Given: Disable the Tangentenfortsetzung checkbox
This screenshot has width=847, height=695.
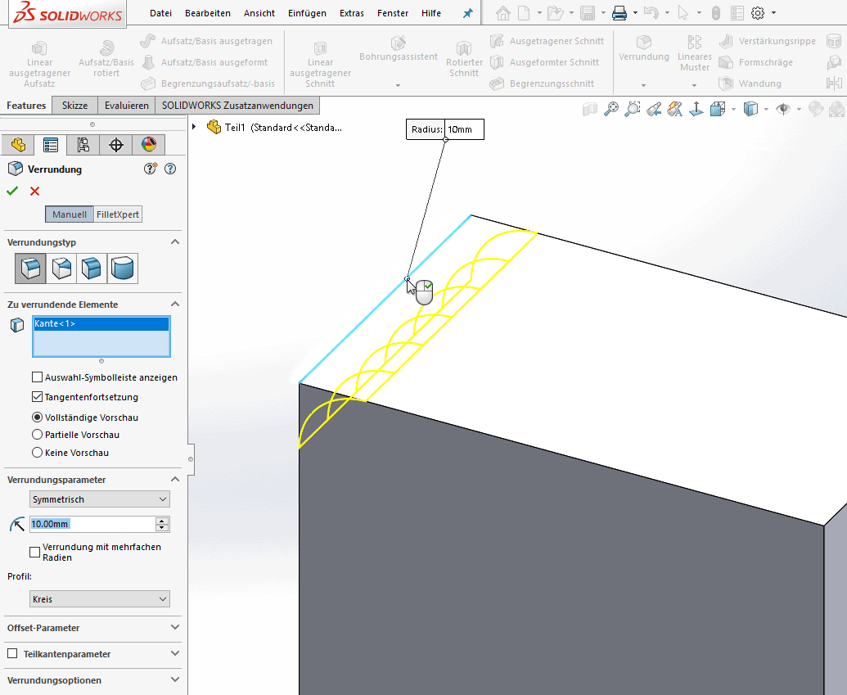Looking at the screenshot, I should 35,395.
